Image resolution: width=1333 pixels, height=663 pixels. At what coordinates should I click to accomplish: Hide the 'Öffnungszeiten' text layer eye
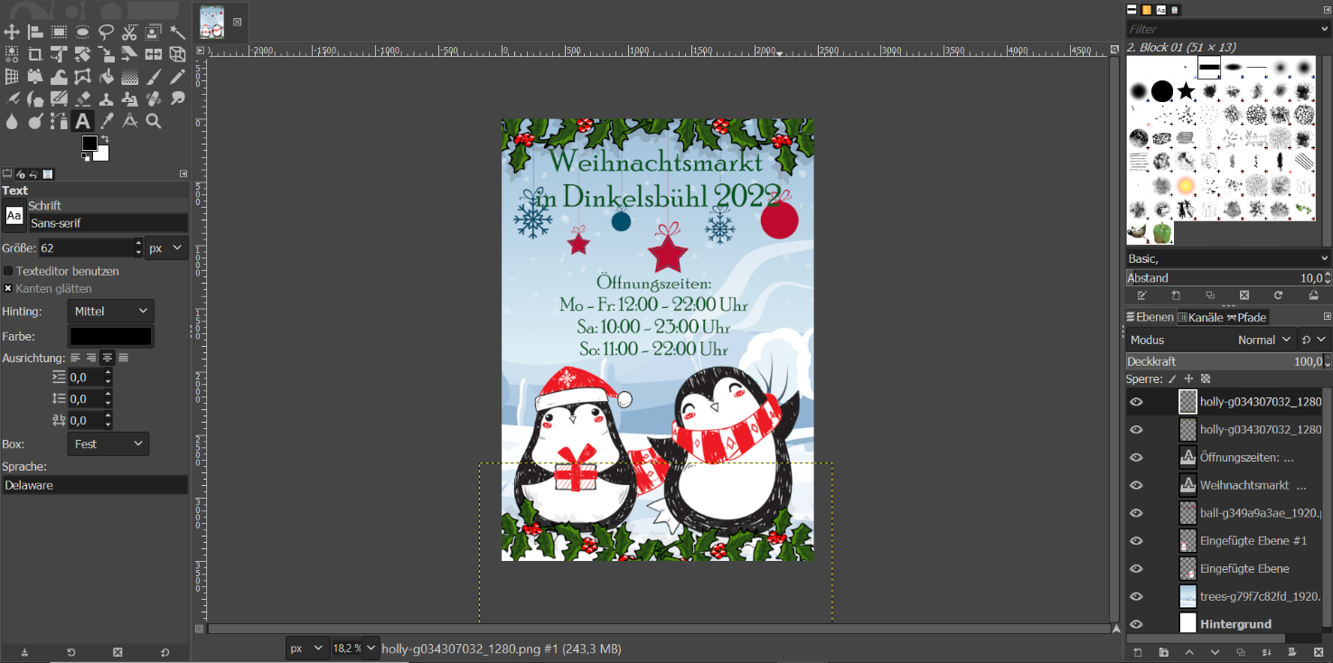[x=1137, y=457]
